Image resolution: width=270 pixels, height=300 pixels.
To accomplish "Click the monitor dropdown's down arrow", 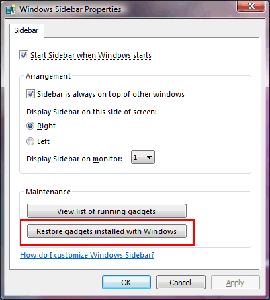I will [149, 157].
